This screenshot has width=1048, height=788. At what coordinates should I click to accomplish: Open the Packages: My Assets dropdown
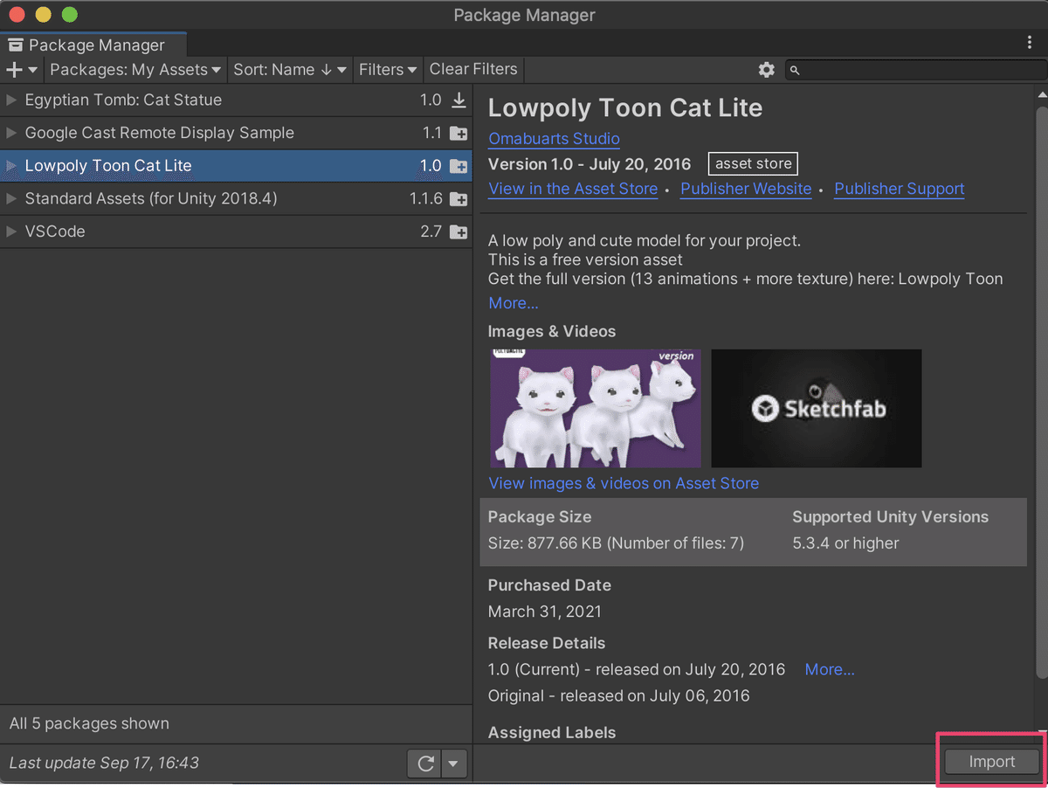[135, 70]
